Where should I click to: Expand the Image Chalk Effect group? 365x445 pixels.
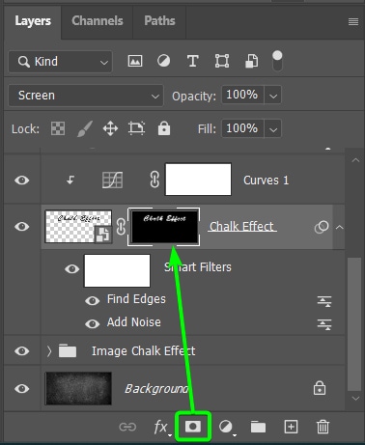49,351
